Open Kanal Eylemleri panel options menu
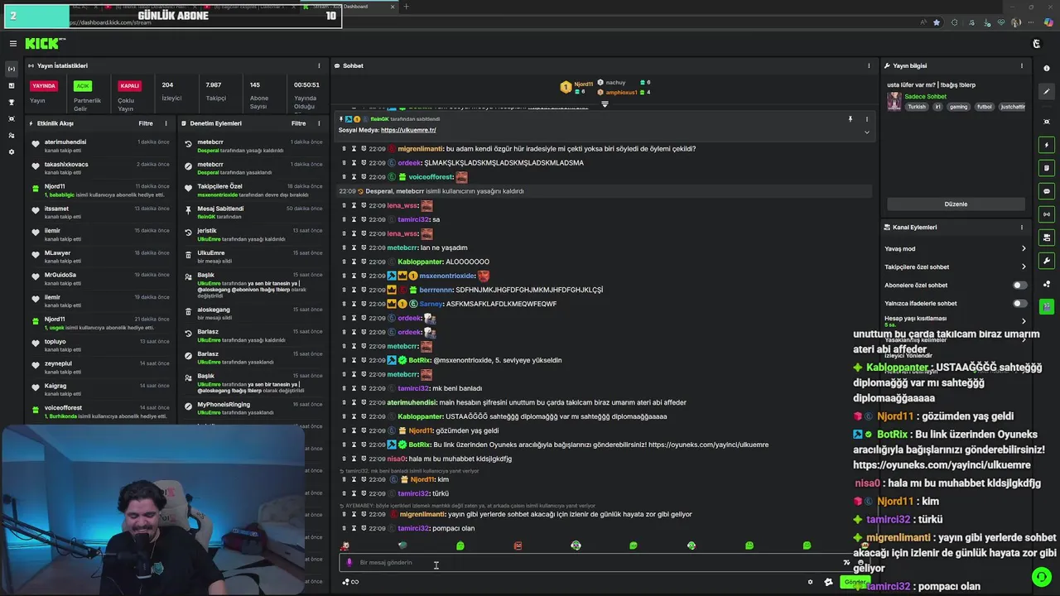The width and height of the screenshot is (1060, 596). [x=1022, y=227]
